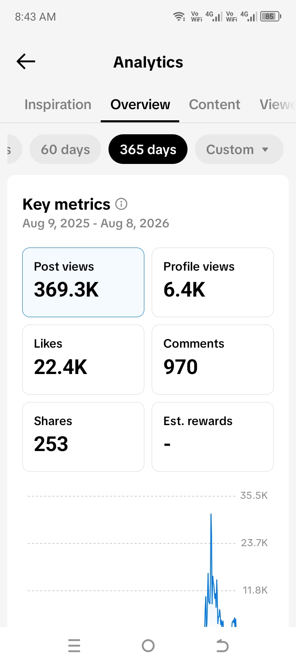Screen dimensions: 296x664
Task: Select the 365 days range
Action: coord(148,149)
